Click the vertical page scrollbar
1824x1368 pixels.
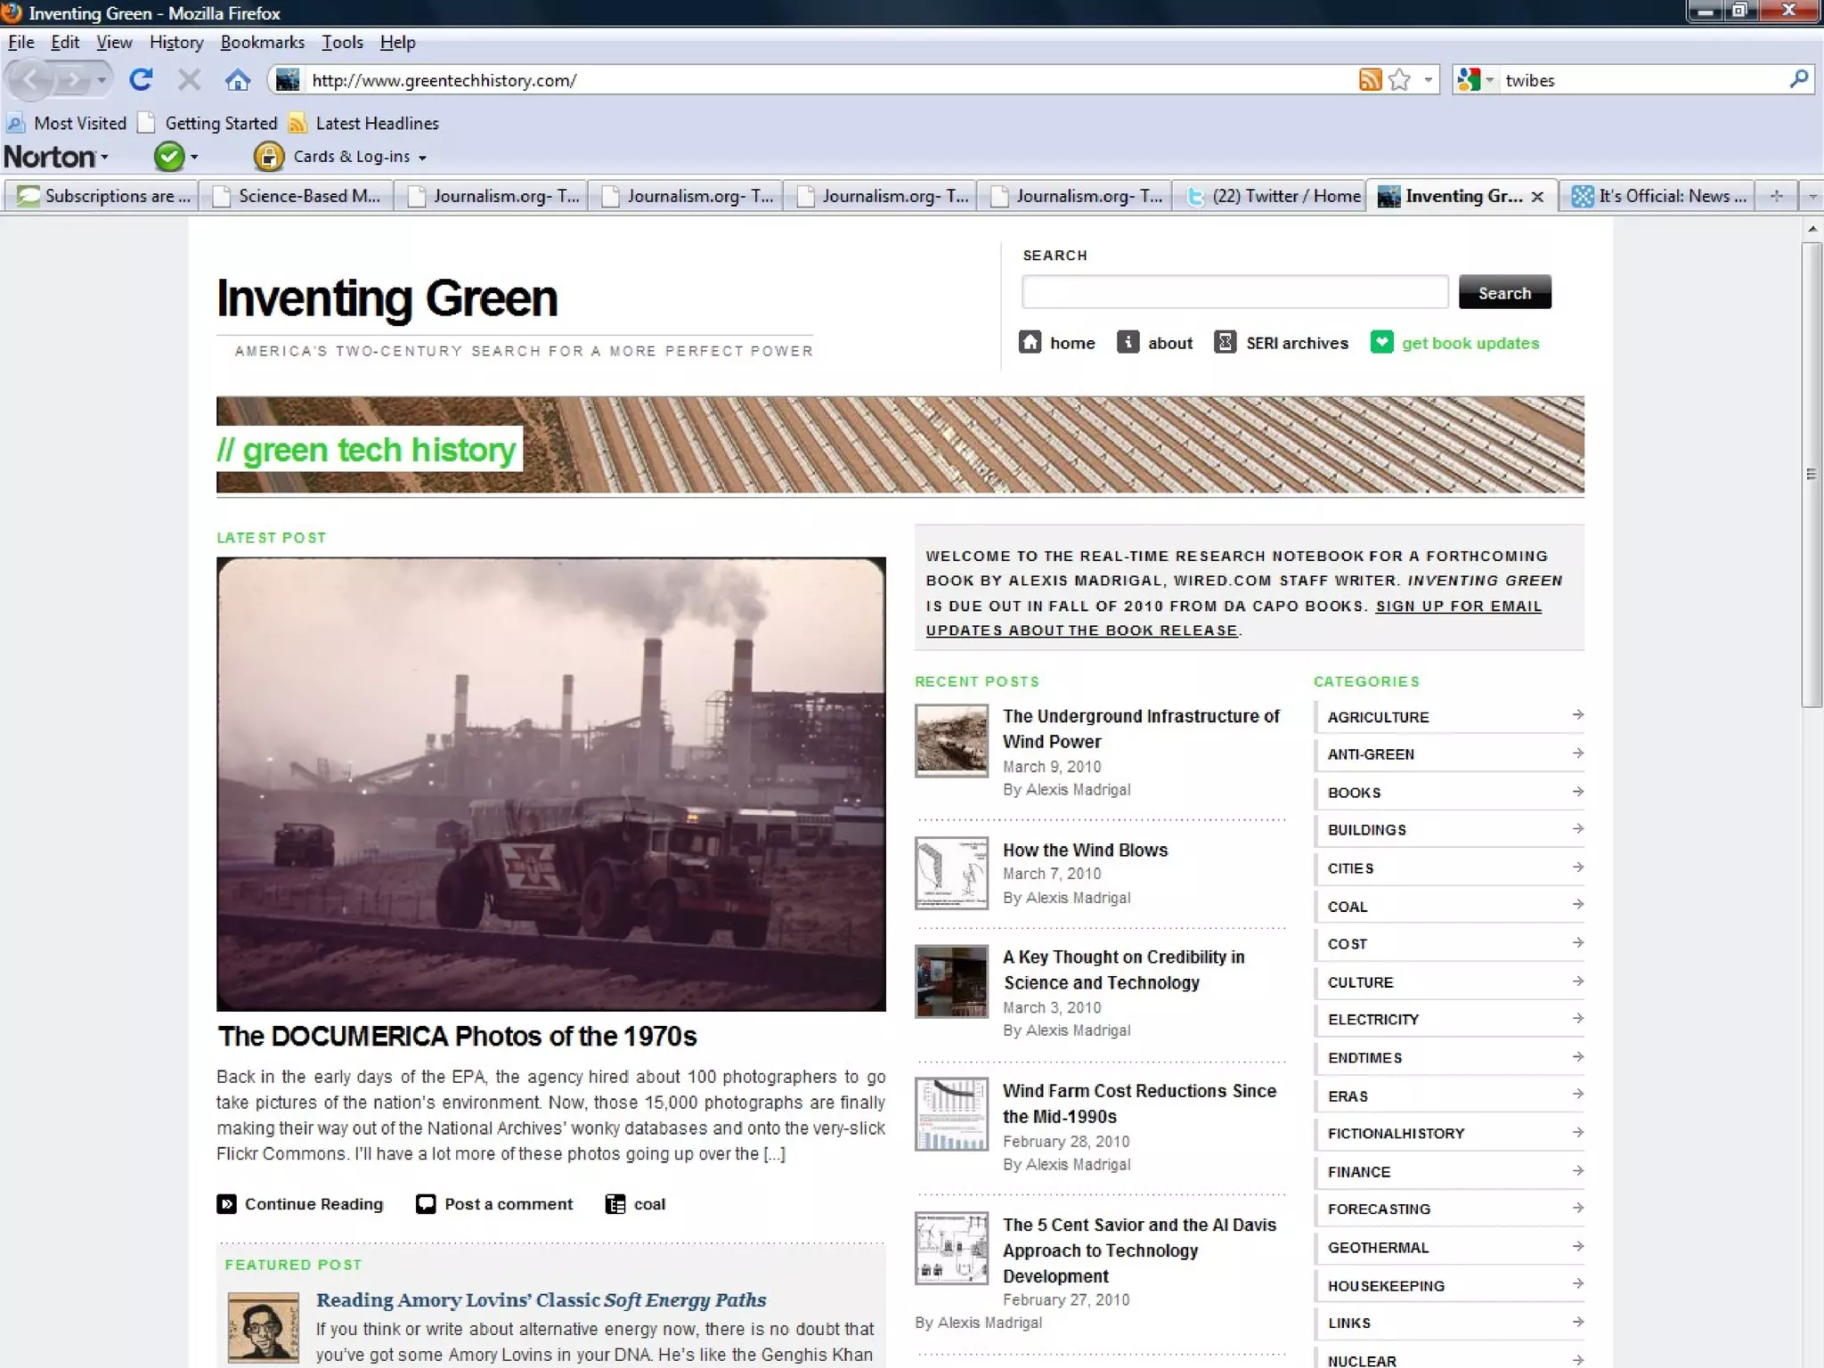(1811, 474)
